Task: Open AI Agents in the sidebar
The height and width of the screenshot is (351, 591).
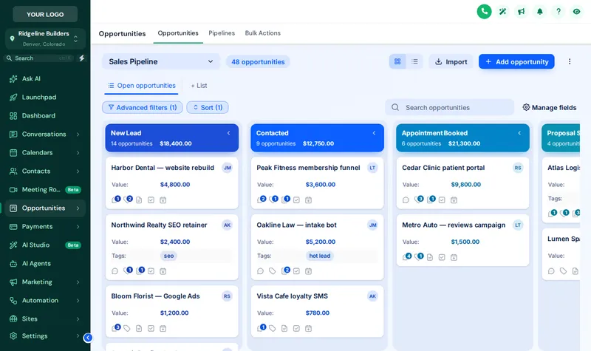Action: pos(45,264)
